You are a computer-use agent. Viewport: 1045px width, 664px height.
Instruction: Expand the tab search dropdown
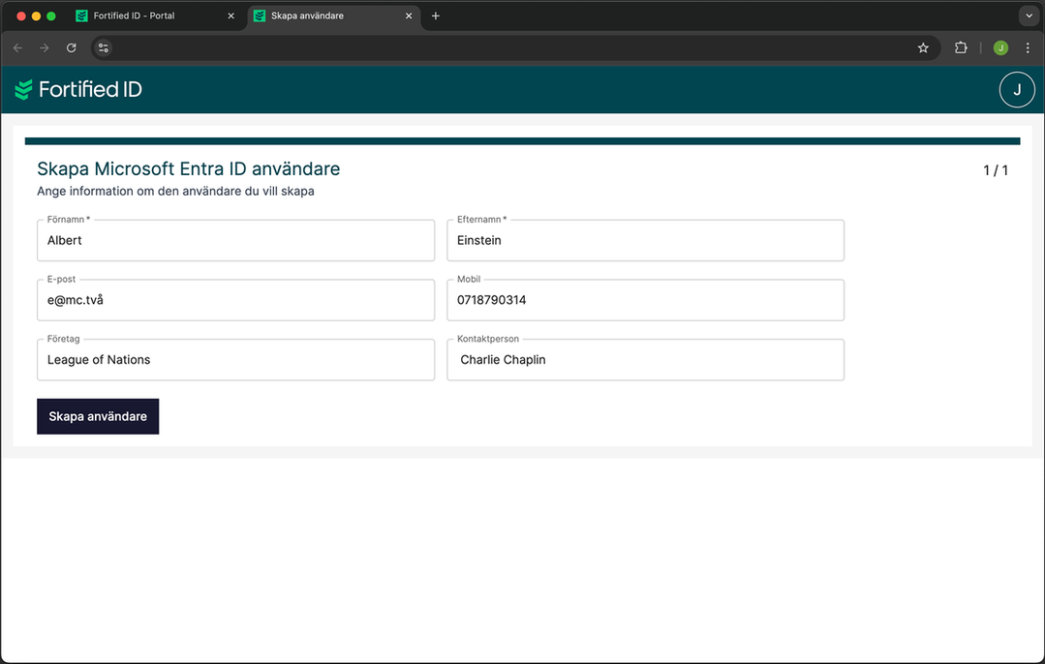1029,16
